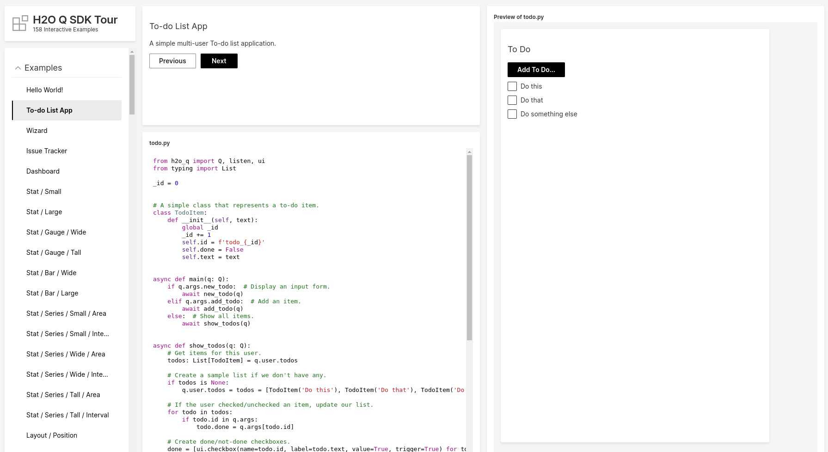Mark 'Do something else' as done
Image resolution: width=828 pixels, height=452 pixels.
[512, 114]
